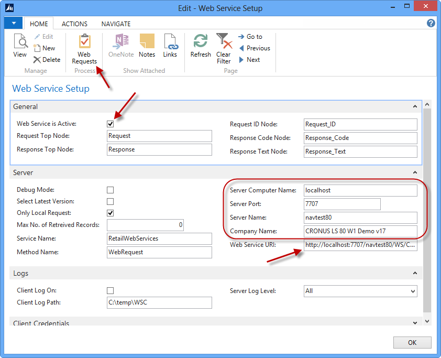441x358 pixels.
Task: Collapse the General section
Action: pyautogui.click(x=414, y=106)
